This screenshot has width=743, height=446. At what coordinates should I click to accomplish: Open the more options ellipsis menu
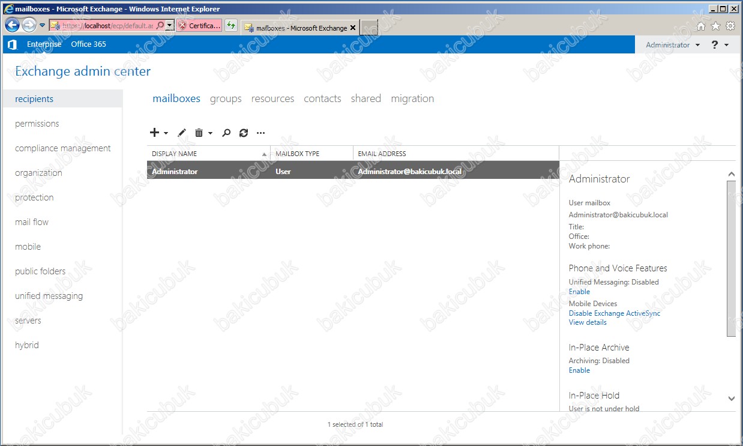pyautogui.click(x=260, y=133)
